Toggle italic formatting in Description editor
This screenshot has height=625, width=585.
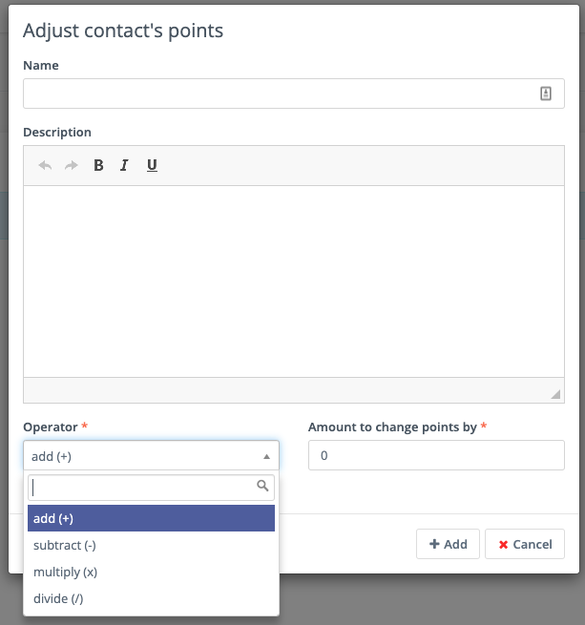pyautogui.click(x=124, y=165)
